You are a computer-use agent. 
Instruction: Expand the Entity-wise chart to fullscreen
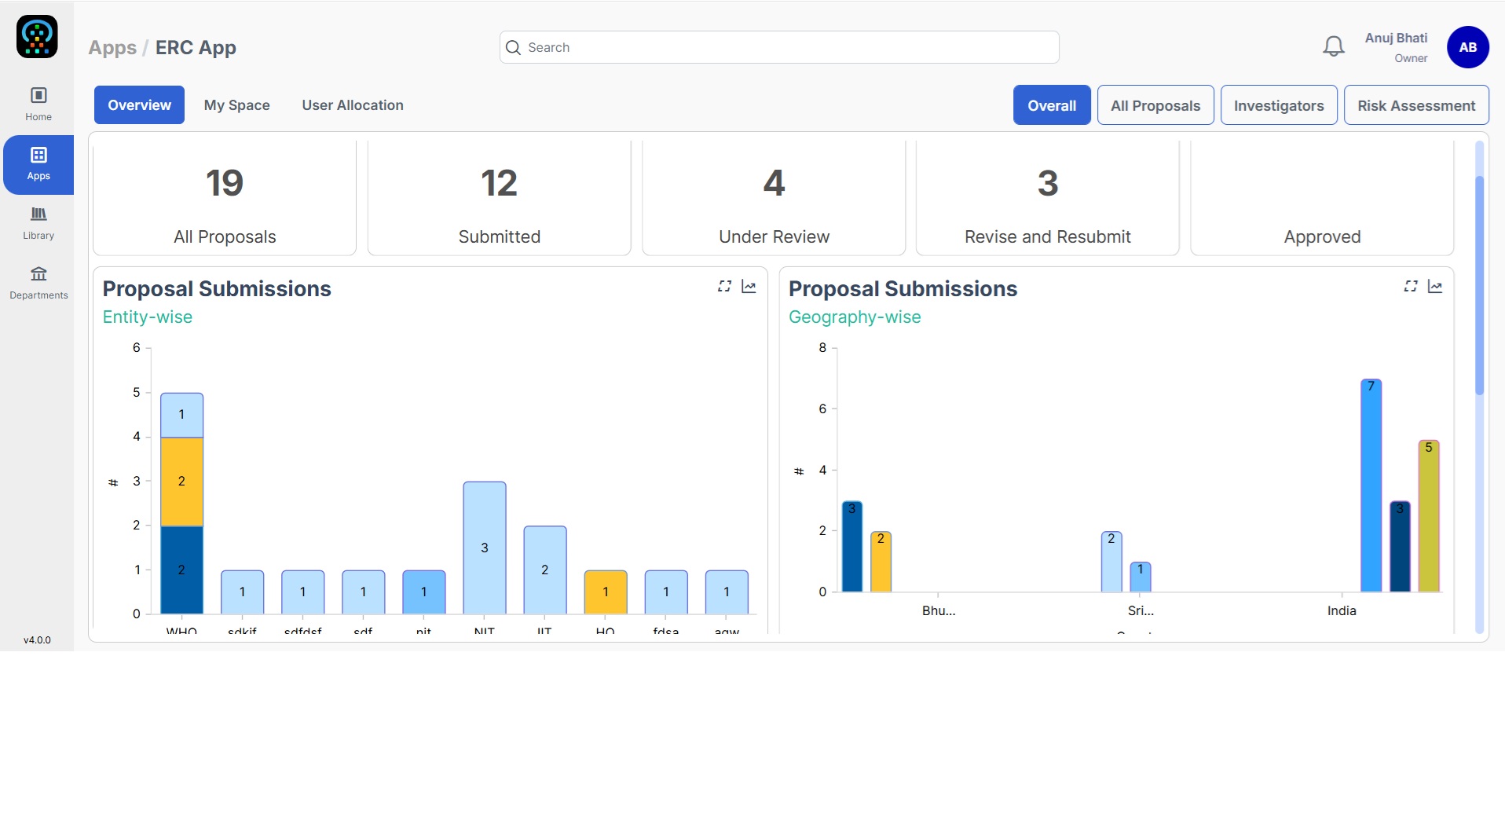[724, 287]
